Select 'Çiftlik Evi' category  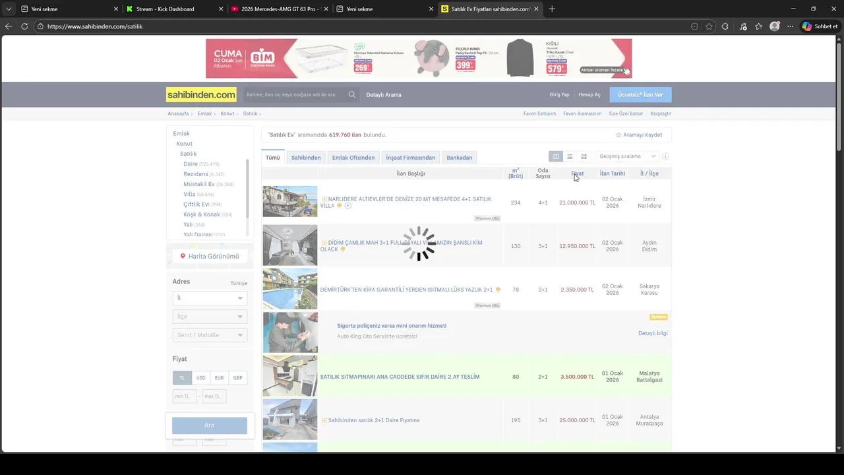[x=196, y=205]
